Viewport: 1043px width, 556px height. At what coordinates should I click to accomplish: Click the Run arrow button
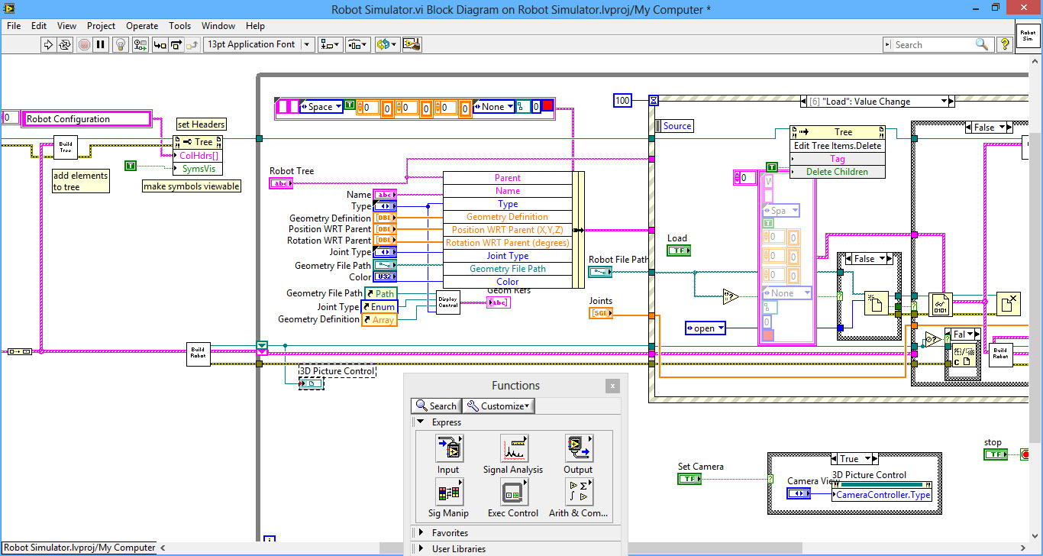(x=48, y=44)
